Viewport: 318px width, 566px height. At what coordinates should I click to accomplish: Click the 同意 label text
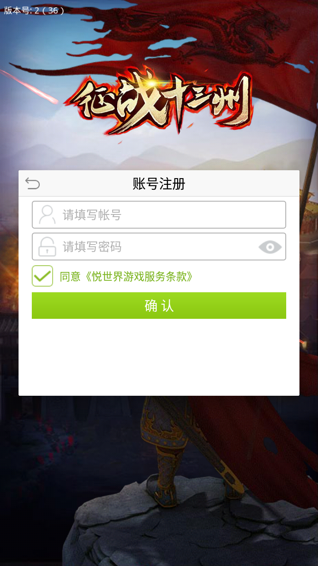point(70,277)
